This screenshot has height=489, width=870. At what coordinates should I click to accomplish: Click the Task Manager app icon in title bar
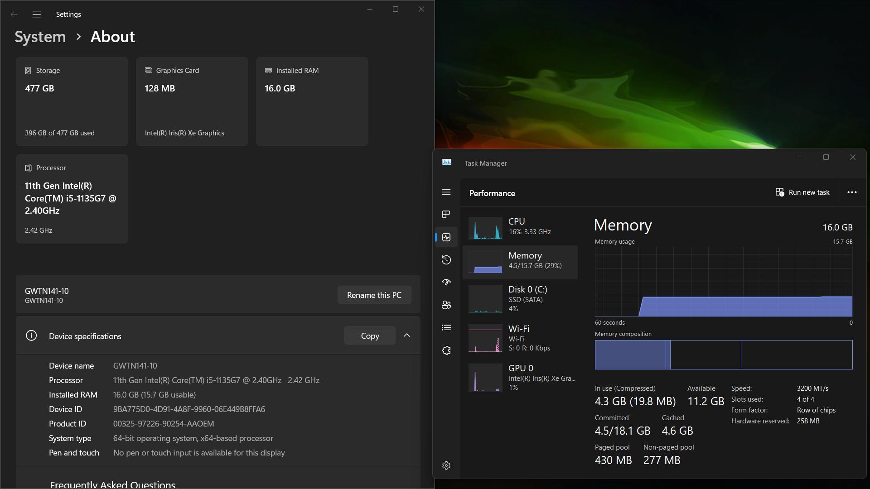tap(447, 163)
